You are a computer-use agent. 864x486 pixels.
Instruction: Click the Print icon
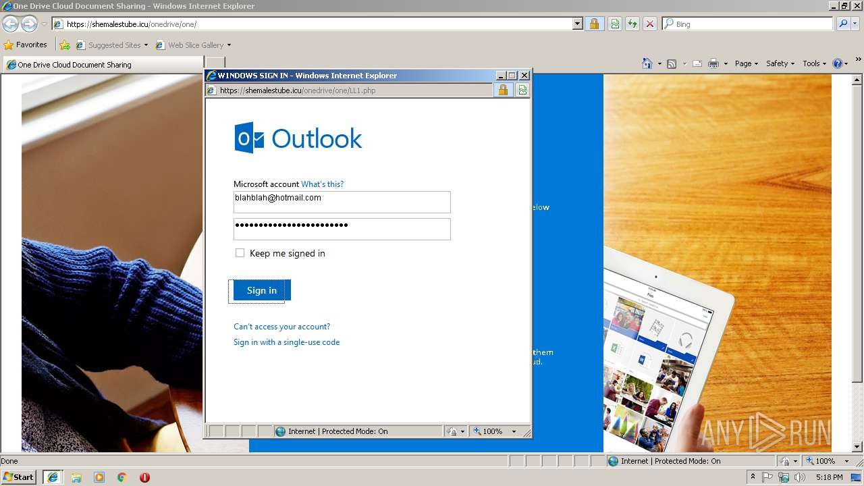(713, 63)
